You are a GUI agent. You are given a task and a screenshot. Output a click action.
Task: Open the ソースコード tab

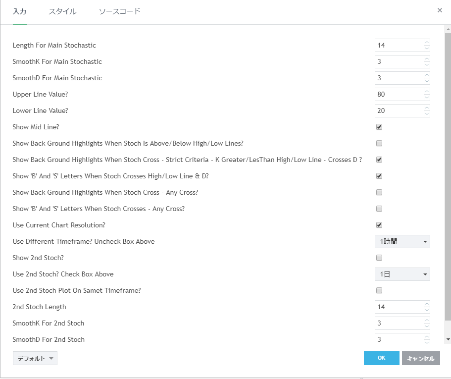point(119,11)
